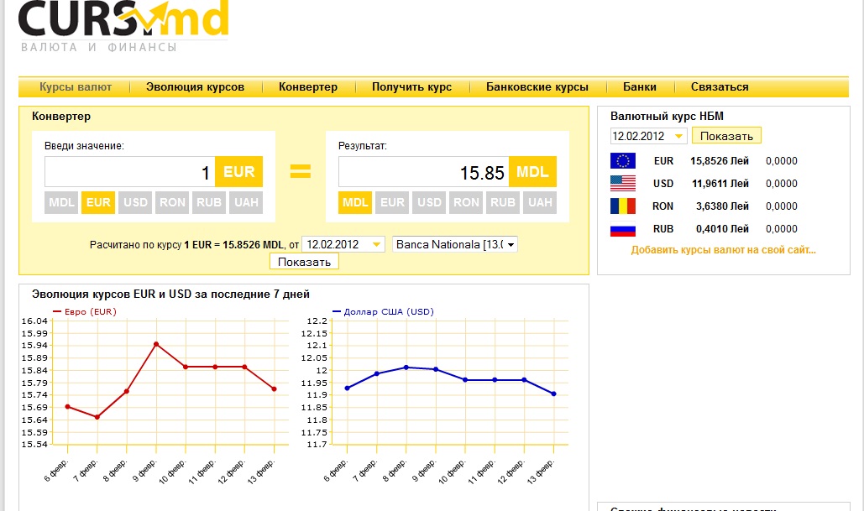Select USD as source currency
The height and width of the screenshot is (511, 864).
(x=135, y=202)
